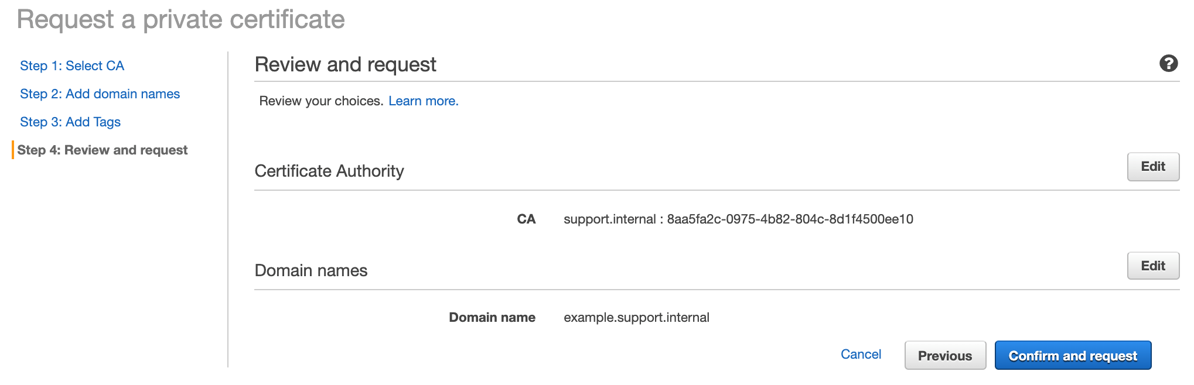Follow the Learn more link
Screen dimensions: 1194x385
click(x=423, y=101)
